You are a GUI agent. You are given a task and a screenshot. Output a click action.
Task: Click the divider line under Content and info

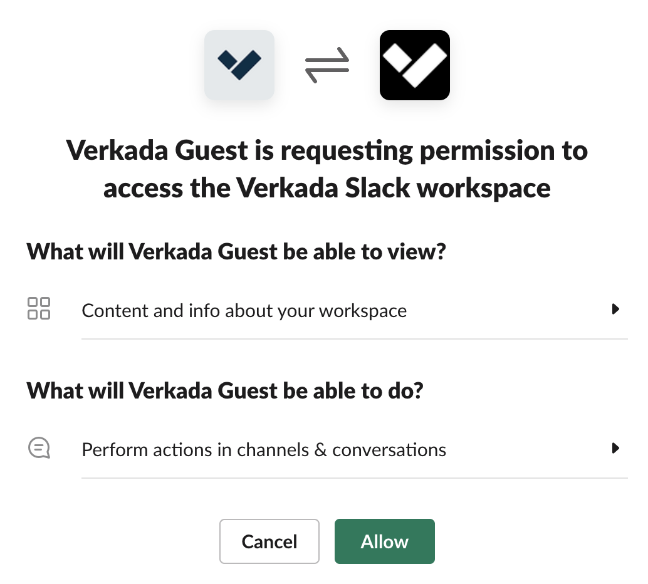[x=354, y=339]
